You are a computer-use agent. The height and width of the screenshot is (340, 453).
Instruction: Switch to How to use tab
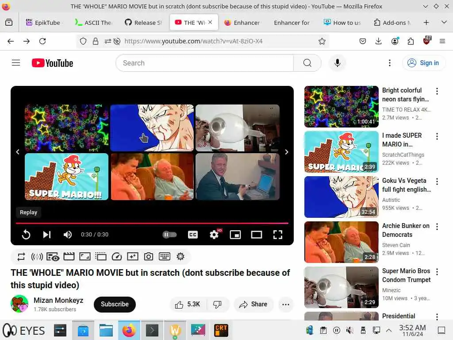[342, 23]
